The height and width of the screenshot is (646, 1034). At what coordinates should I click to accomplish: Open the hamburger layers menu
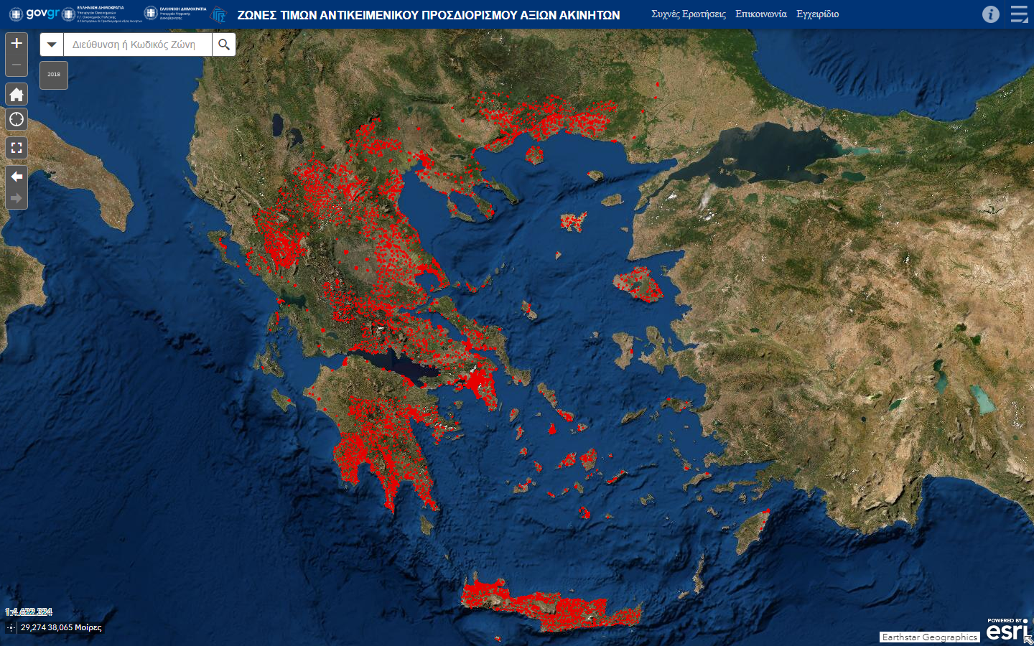coord(1019,14)
